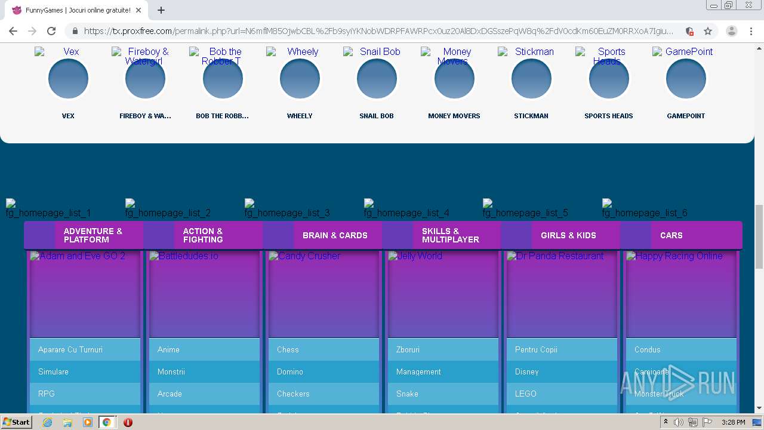Open the Windows Start button

point(17,422)
